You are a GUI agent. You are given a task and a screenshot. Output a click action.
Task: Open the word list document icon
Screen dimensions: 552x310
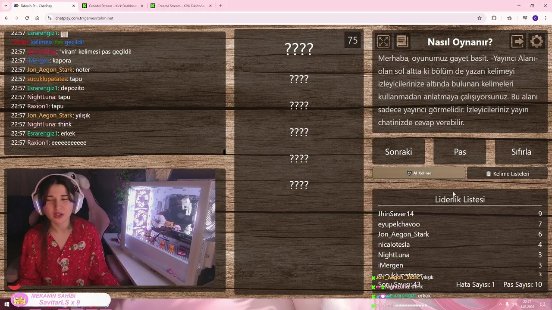(402, 41)
